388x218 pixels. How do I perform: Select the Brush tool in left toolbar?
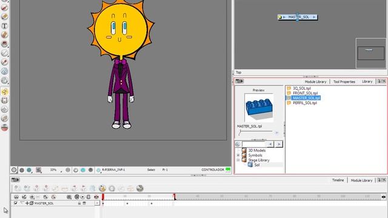pos(4,8)
